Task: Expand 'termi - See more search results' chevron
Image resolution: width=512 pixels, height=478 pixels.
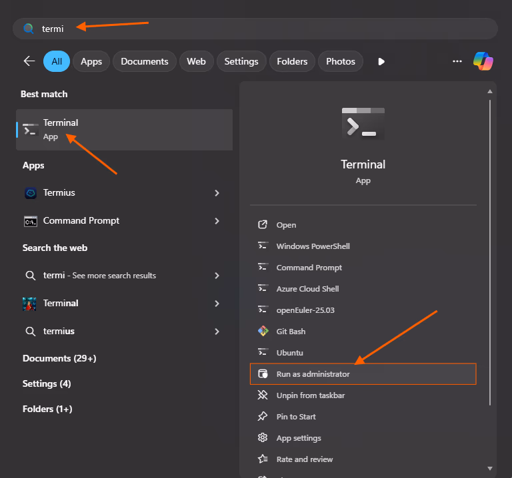Action: click(x=217, y=276)
